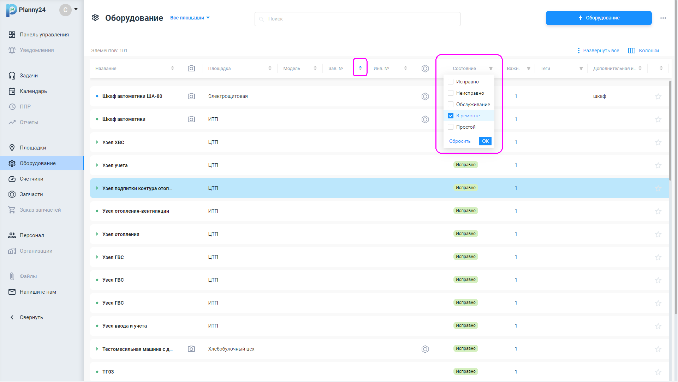The image size is (678, 382).
Task: Star the Узел учета row
Action: [x=658, y=165]
